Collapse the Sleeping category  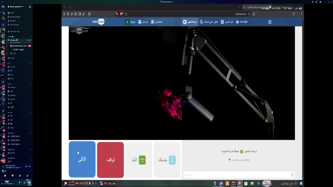(11, 150)
